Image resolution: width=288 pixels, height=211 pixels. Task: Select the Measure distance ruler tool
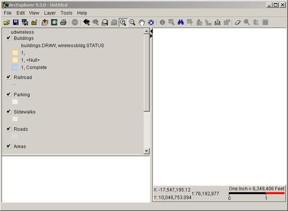coord(218,23)
